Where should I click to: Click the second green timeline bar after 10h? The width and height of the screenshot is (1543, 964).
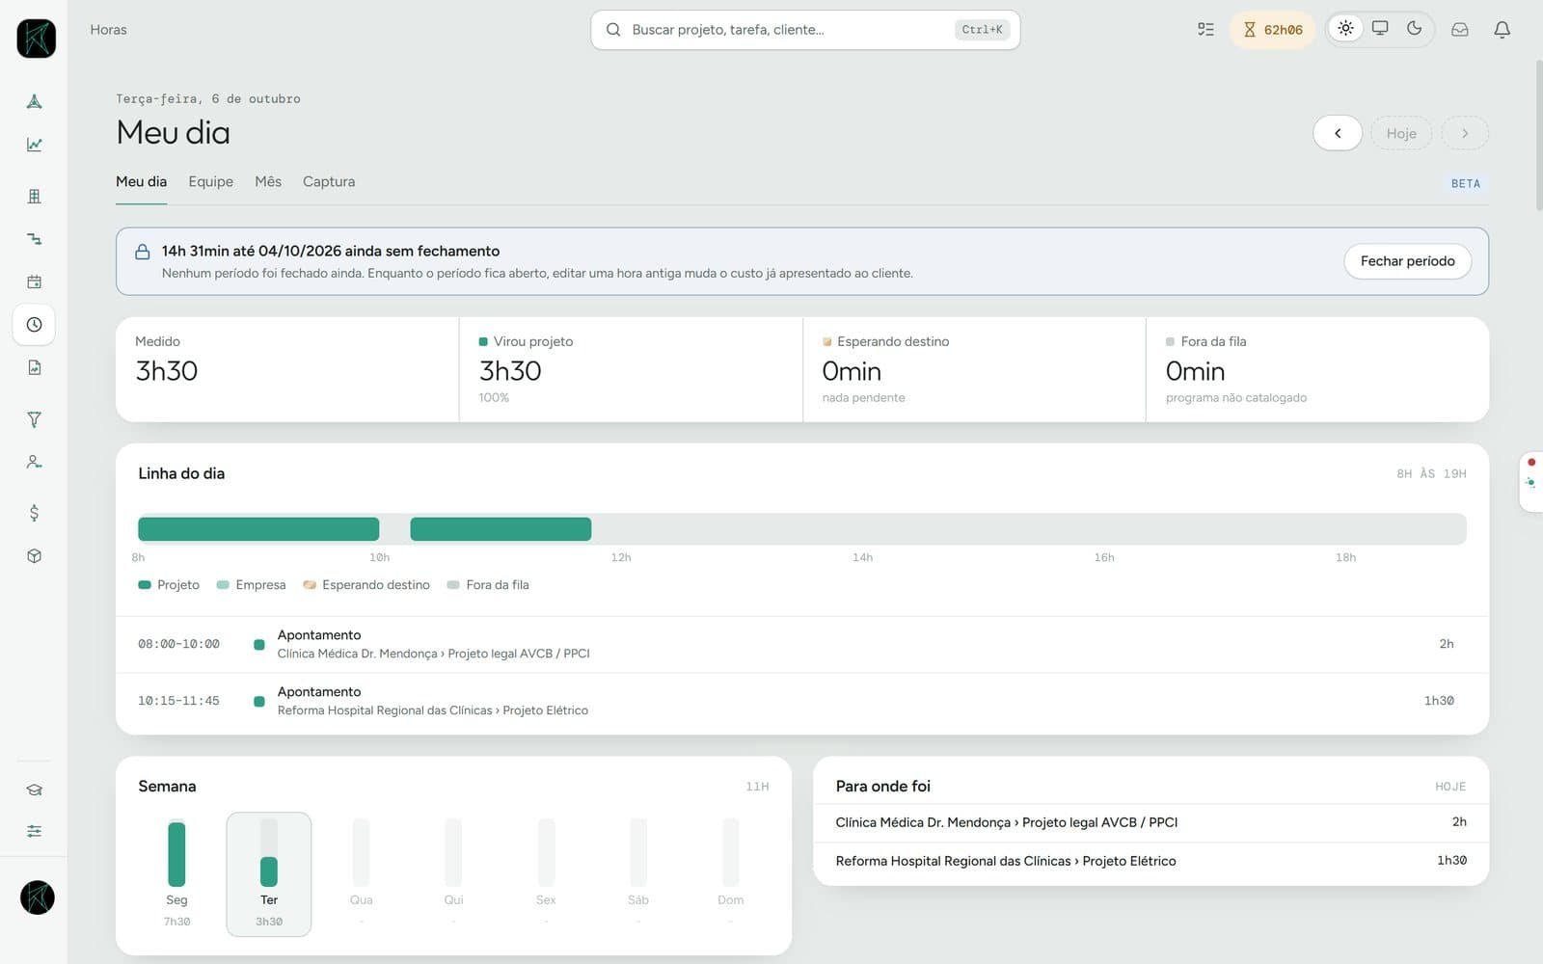click(501, 529)
